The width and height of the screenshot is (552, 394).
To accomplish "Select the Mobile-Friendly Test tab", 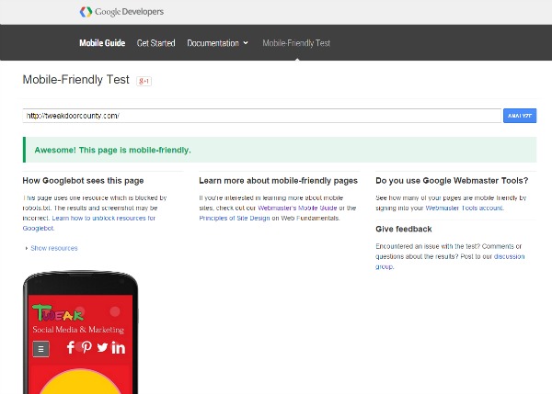I will 296,43.
